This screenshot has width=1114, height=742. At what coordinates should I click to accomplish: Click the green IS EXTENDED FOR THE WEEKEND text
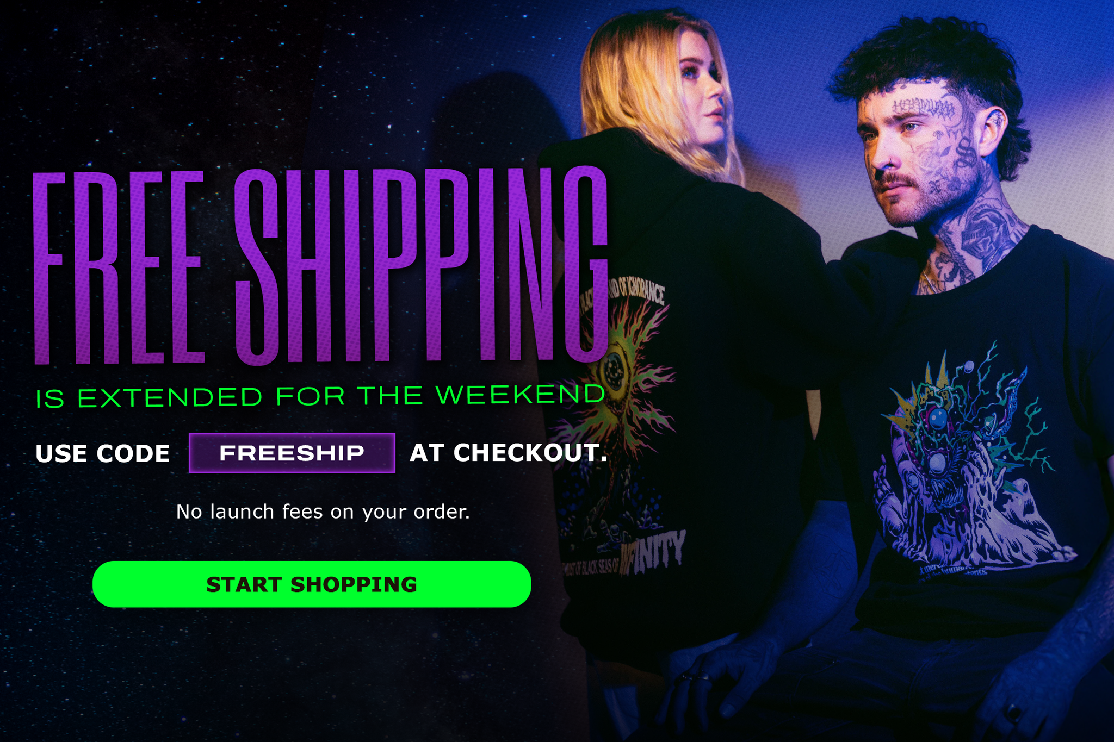pyautogui.click(x=320, y=396)
